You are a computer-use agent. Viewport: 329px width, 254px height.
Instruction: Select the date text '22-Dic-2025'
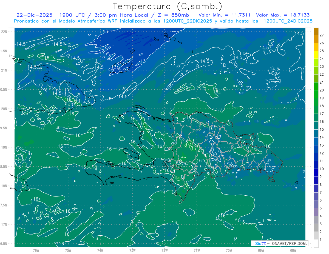point(34,15)
